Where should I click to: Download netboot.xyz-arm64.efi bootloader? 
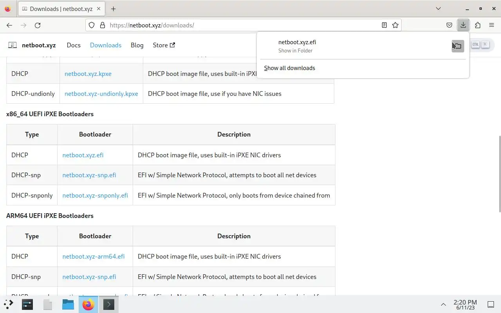click(x=94, y=256)
